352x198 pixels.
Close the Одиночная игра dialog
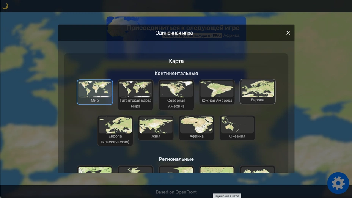288,33
